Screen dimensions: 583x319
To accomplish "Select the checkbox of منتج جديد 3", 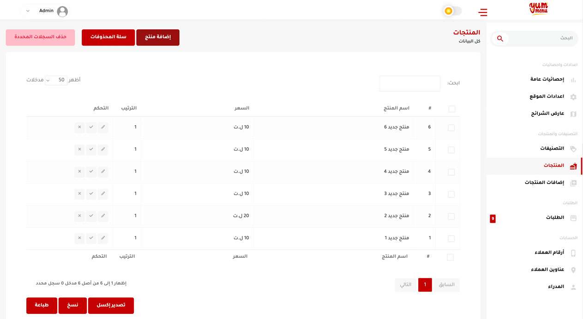I will tap(451, 194).
